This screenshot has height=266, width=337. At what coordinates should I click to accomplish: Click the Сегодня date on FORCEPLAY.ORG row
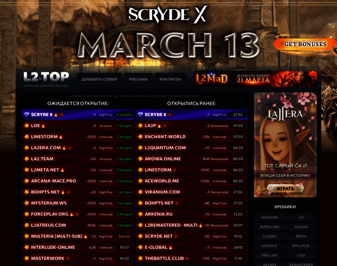[124, 214]
